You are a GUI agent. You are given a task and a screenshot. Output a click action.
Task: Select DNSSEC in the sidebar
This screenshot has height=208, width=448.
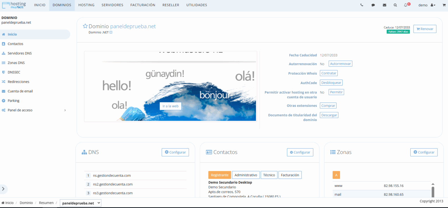point(13,72)
